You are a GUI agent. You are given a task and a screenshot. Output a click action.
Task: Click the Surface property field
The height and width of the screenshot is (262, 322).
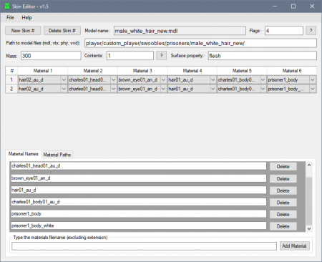click(263, 56)
